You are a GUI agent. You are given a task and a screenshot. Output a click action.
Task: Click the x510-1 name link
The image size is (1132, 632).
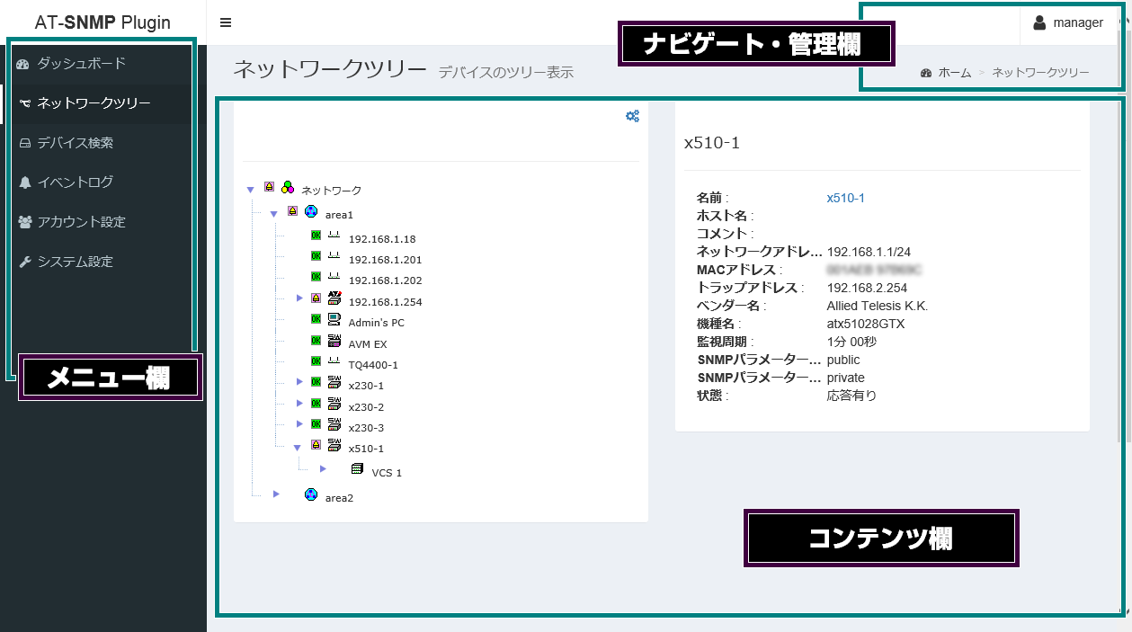(x=845, y=198)
